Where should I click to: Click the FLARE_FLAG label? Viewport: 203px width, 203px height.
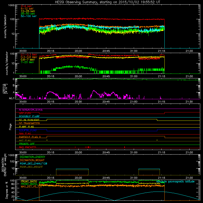[x=26, y=127]
